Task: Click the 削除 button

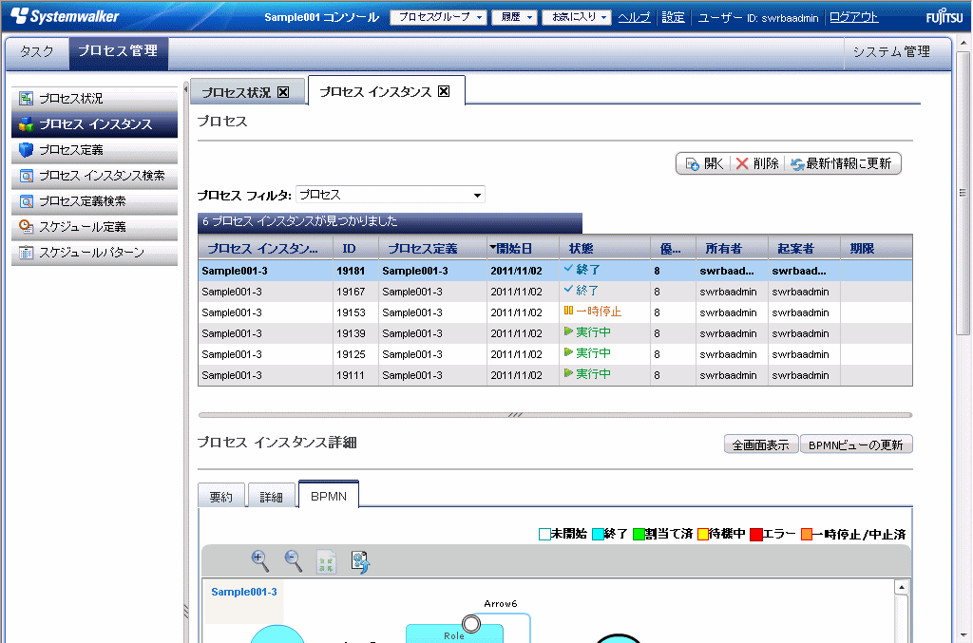Action: click(757, 163)
